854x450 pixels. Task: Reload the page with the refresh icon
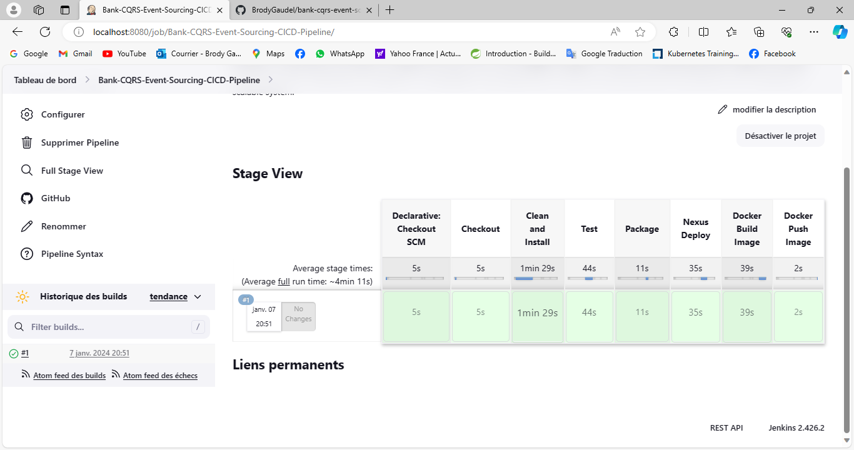[x=45, y=32]
